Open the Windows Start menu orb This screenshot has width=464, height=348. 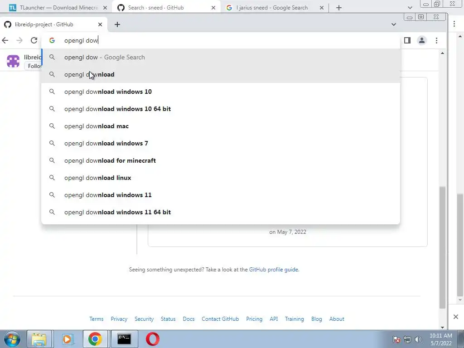(x=12, y=339)
